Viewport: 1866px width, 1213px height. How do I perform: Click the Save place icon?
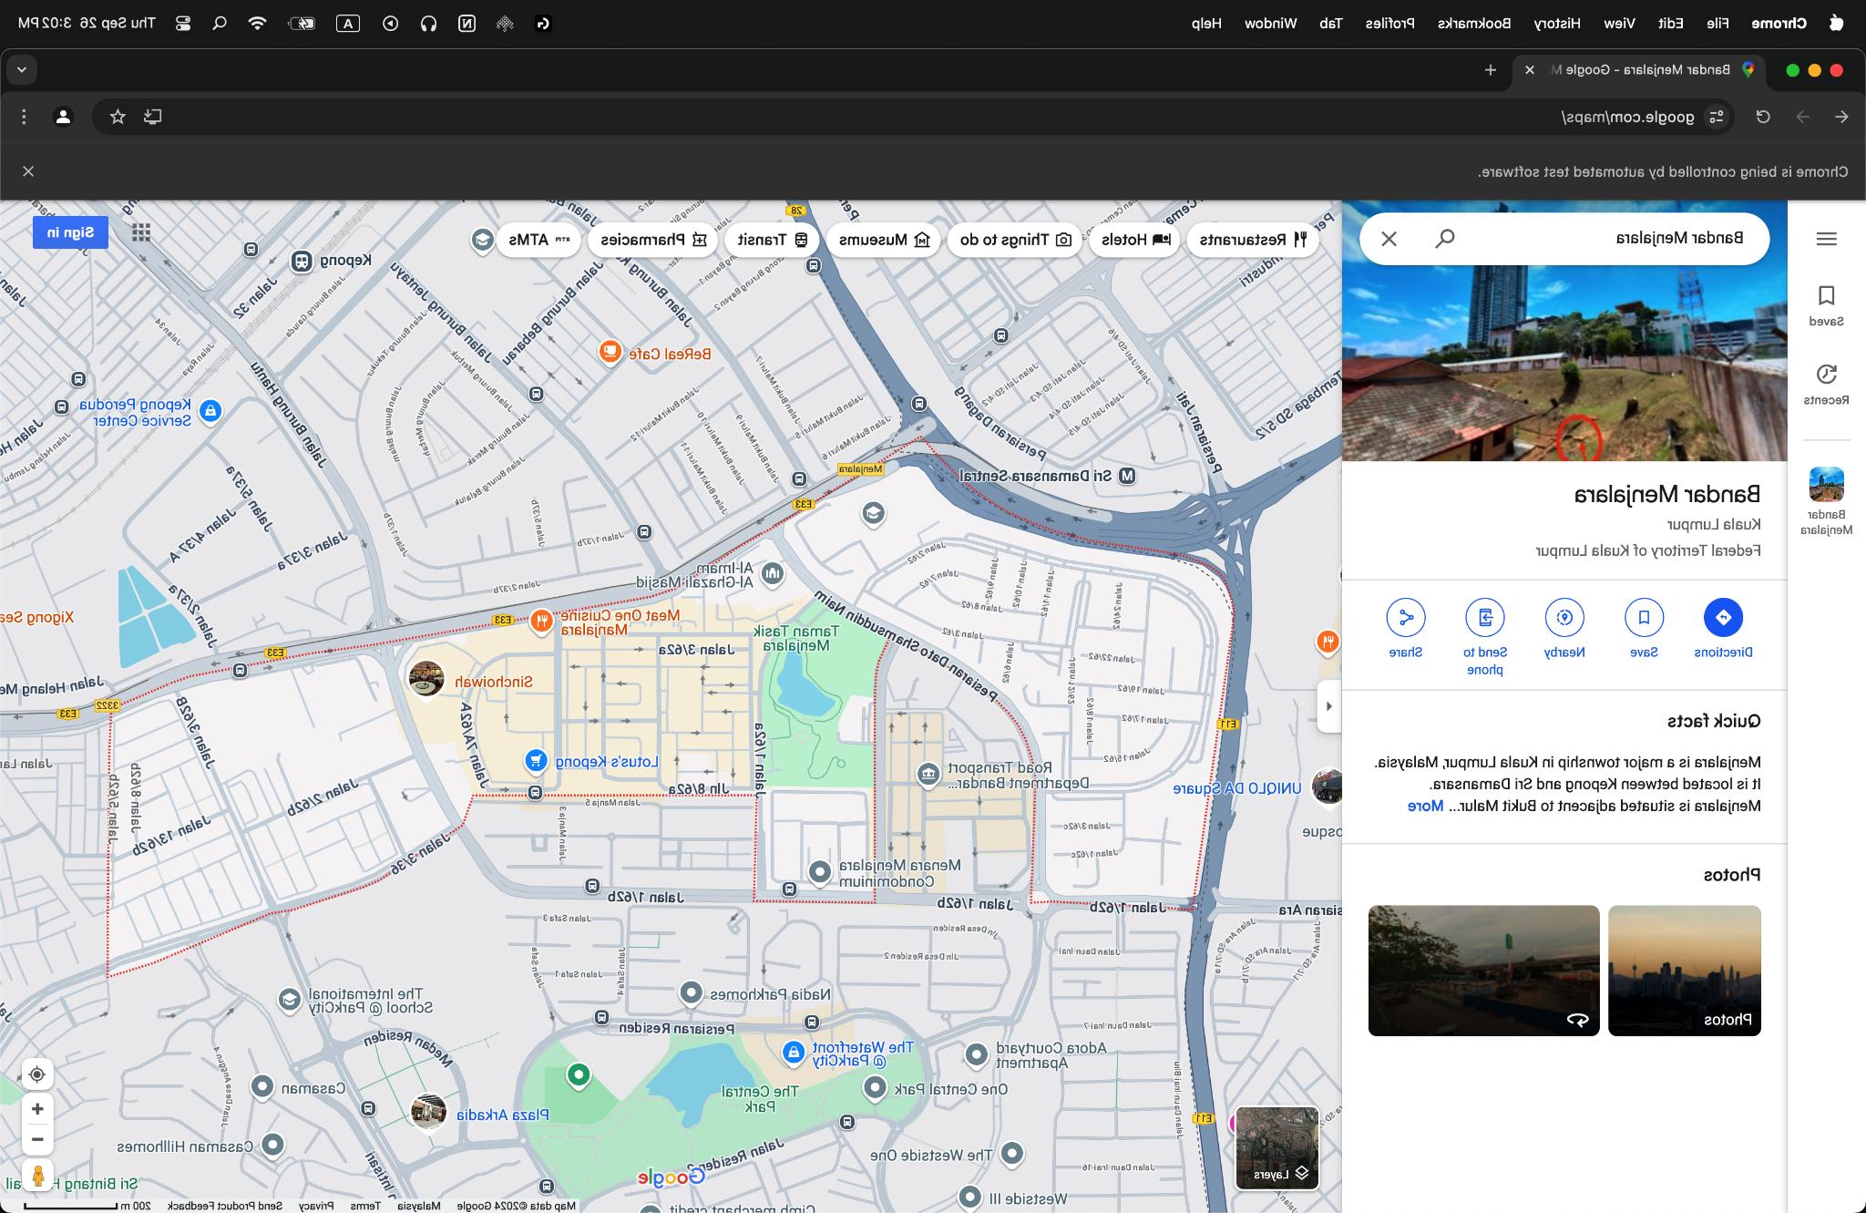click(x=1644, y=617)
